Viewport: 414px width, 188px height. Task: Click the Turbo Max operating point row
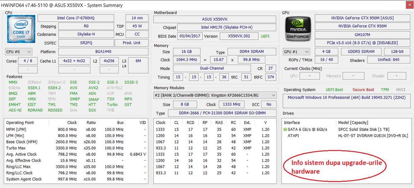coord(76,148)
